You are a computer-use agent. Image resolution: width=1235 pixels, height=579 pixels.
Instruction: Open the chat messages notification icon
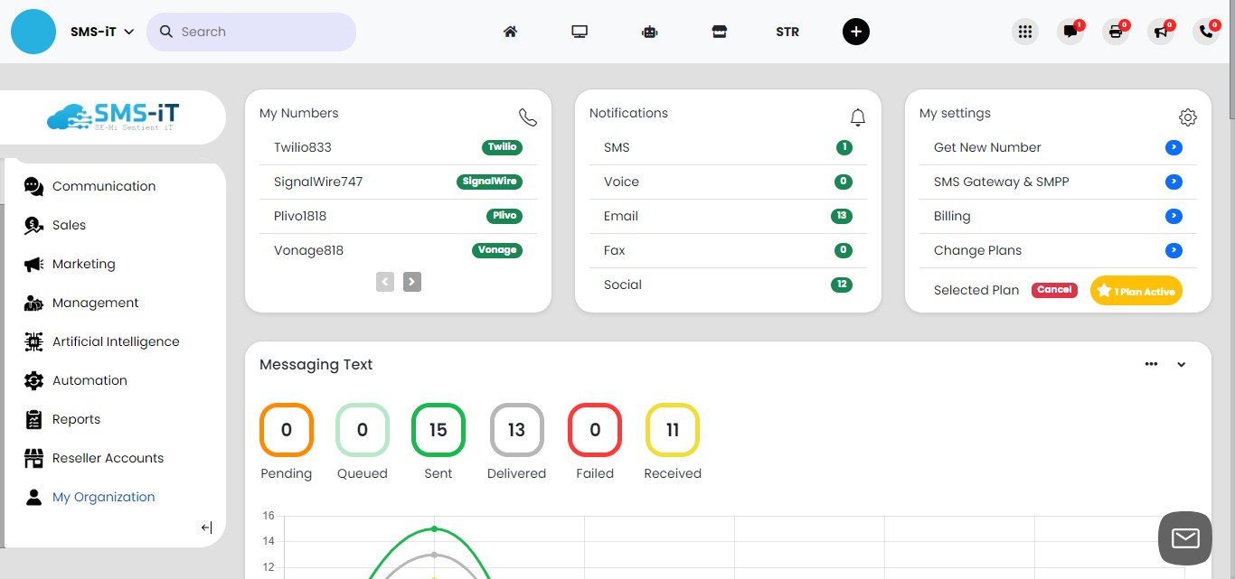(x=1070, y=32)
